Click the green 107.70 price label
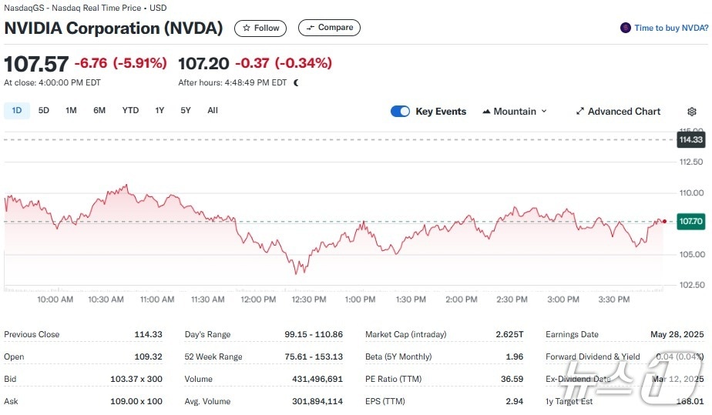This screenshot has height=415, width=712. pyautogui.click(x=690, y=222)
